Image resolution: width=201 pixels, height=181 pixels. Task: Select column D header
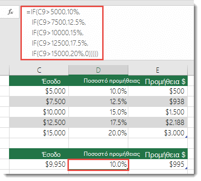tap(98, 70)
